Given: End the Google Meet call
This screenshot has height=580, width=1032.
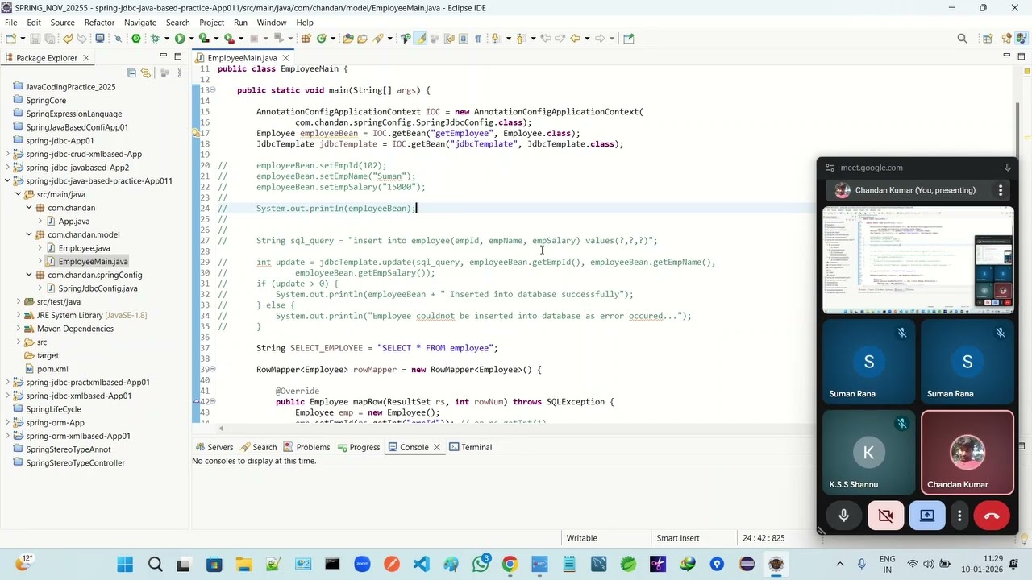Looking at the screenshot, I should (x=992, y=516).
